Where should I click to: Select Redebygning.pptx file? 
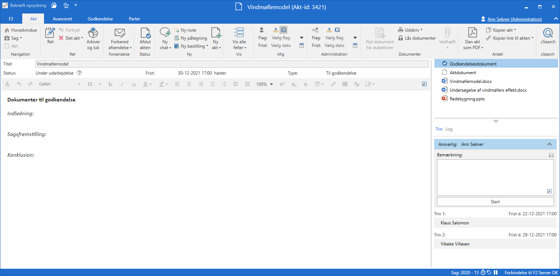(x=467, y=99)
